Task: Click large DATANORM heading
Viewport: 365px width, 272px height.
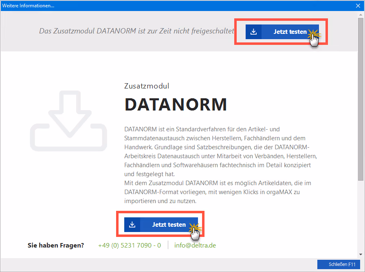Action: click(x=176, y=104)
